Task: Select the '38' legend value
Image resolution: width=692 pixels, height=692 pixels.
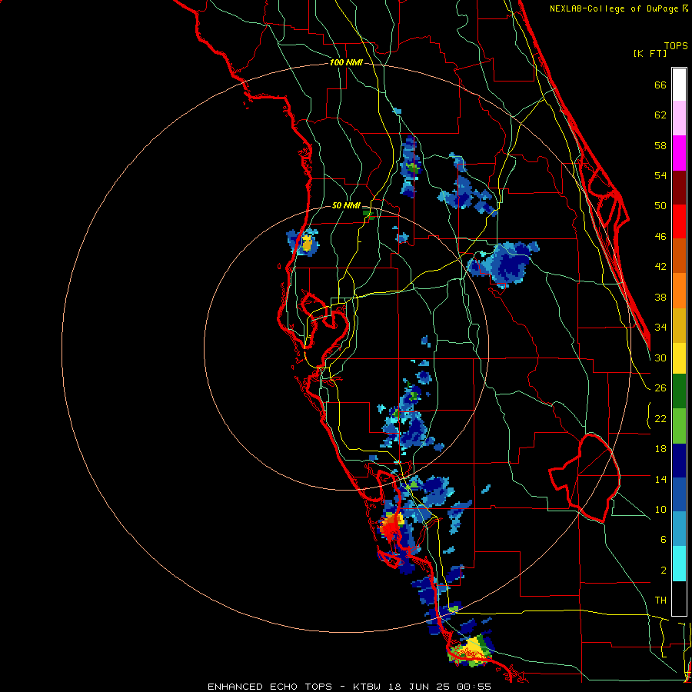Action: coord(660,297)
